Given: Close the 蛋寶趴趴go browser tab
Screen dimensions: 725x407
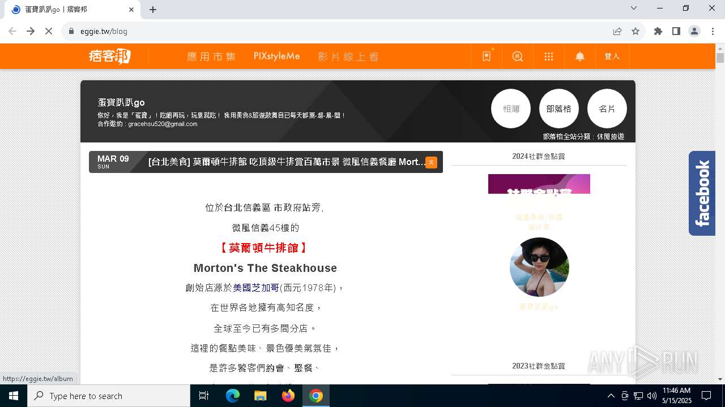Looking at the screenshot, I should tap(131, 10).
